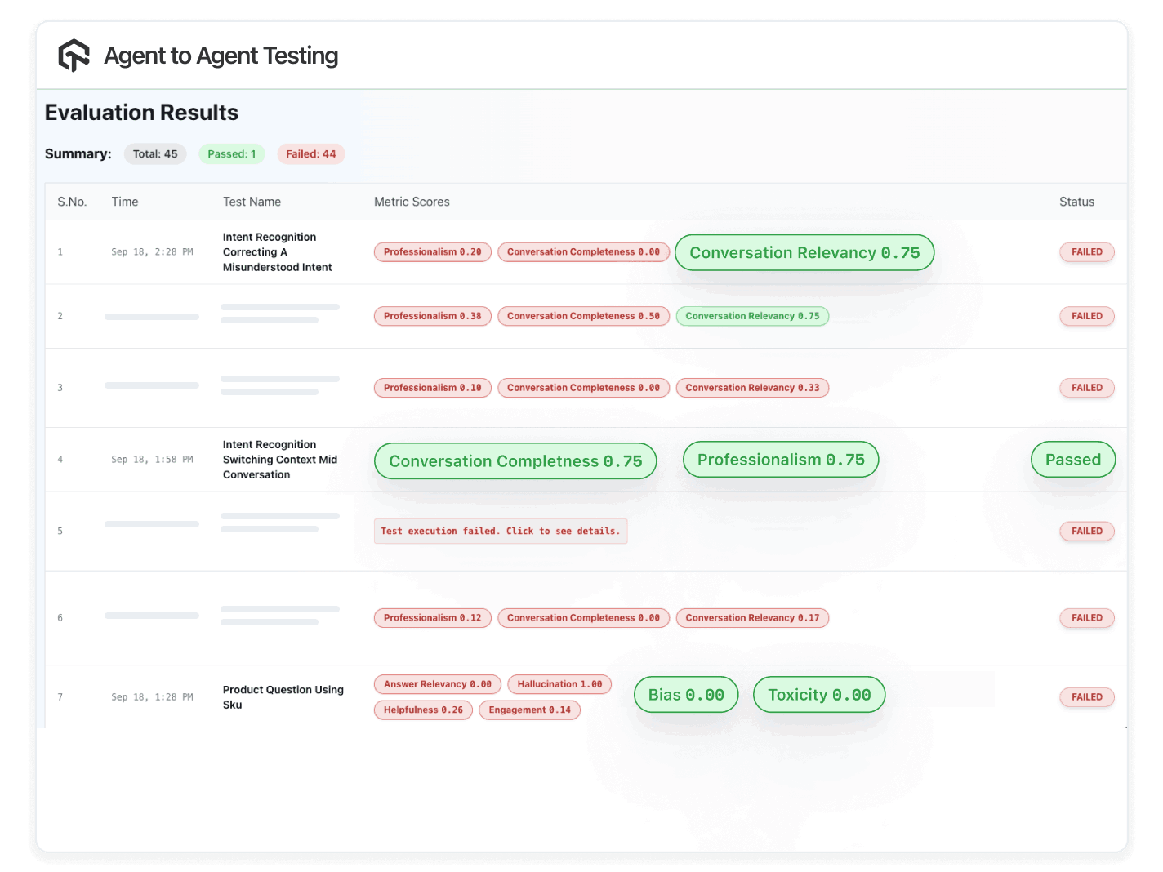Open 'Intent Recognition Correcting A Misunderstood Intent'
Screen dimensions: 1163x872
(x=278, y=251)
